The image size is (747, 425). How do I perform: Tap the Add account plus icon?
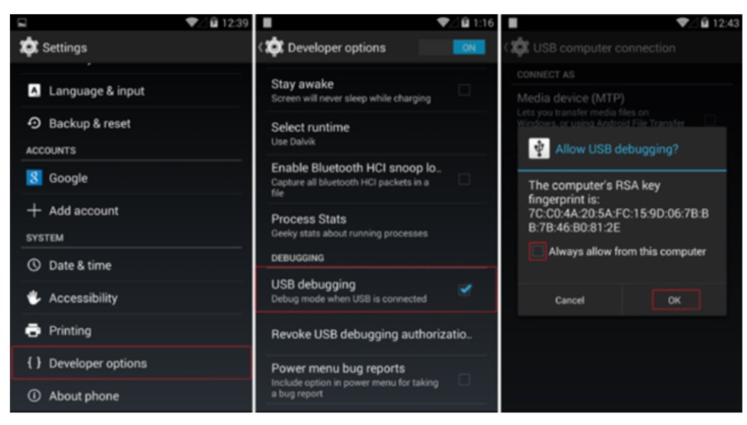[34, 210]
